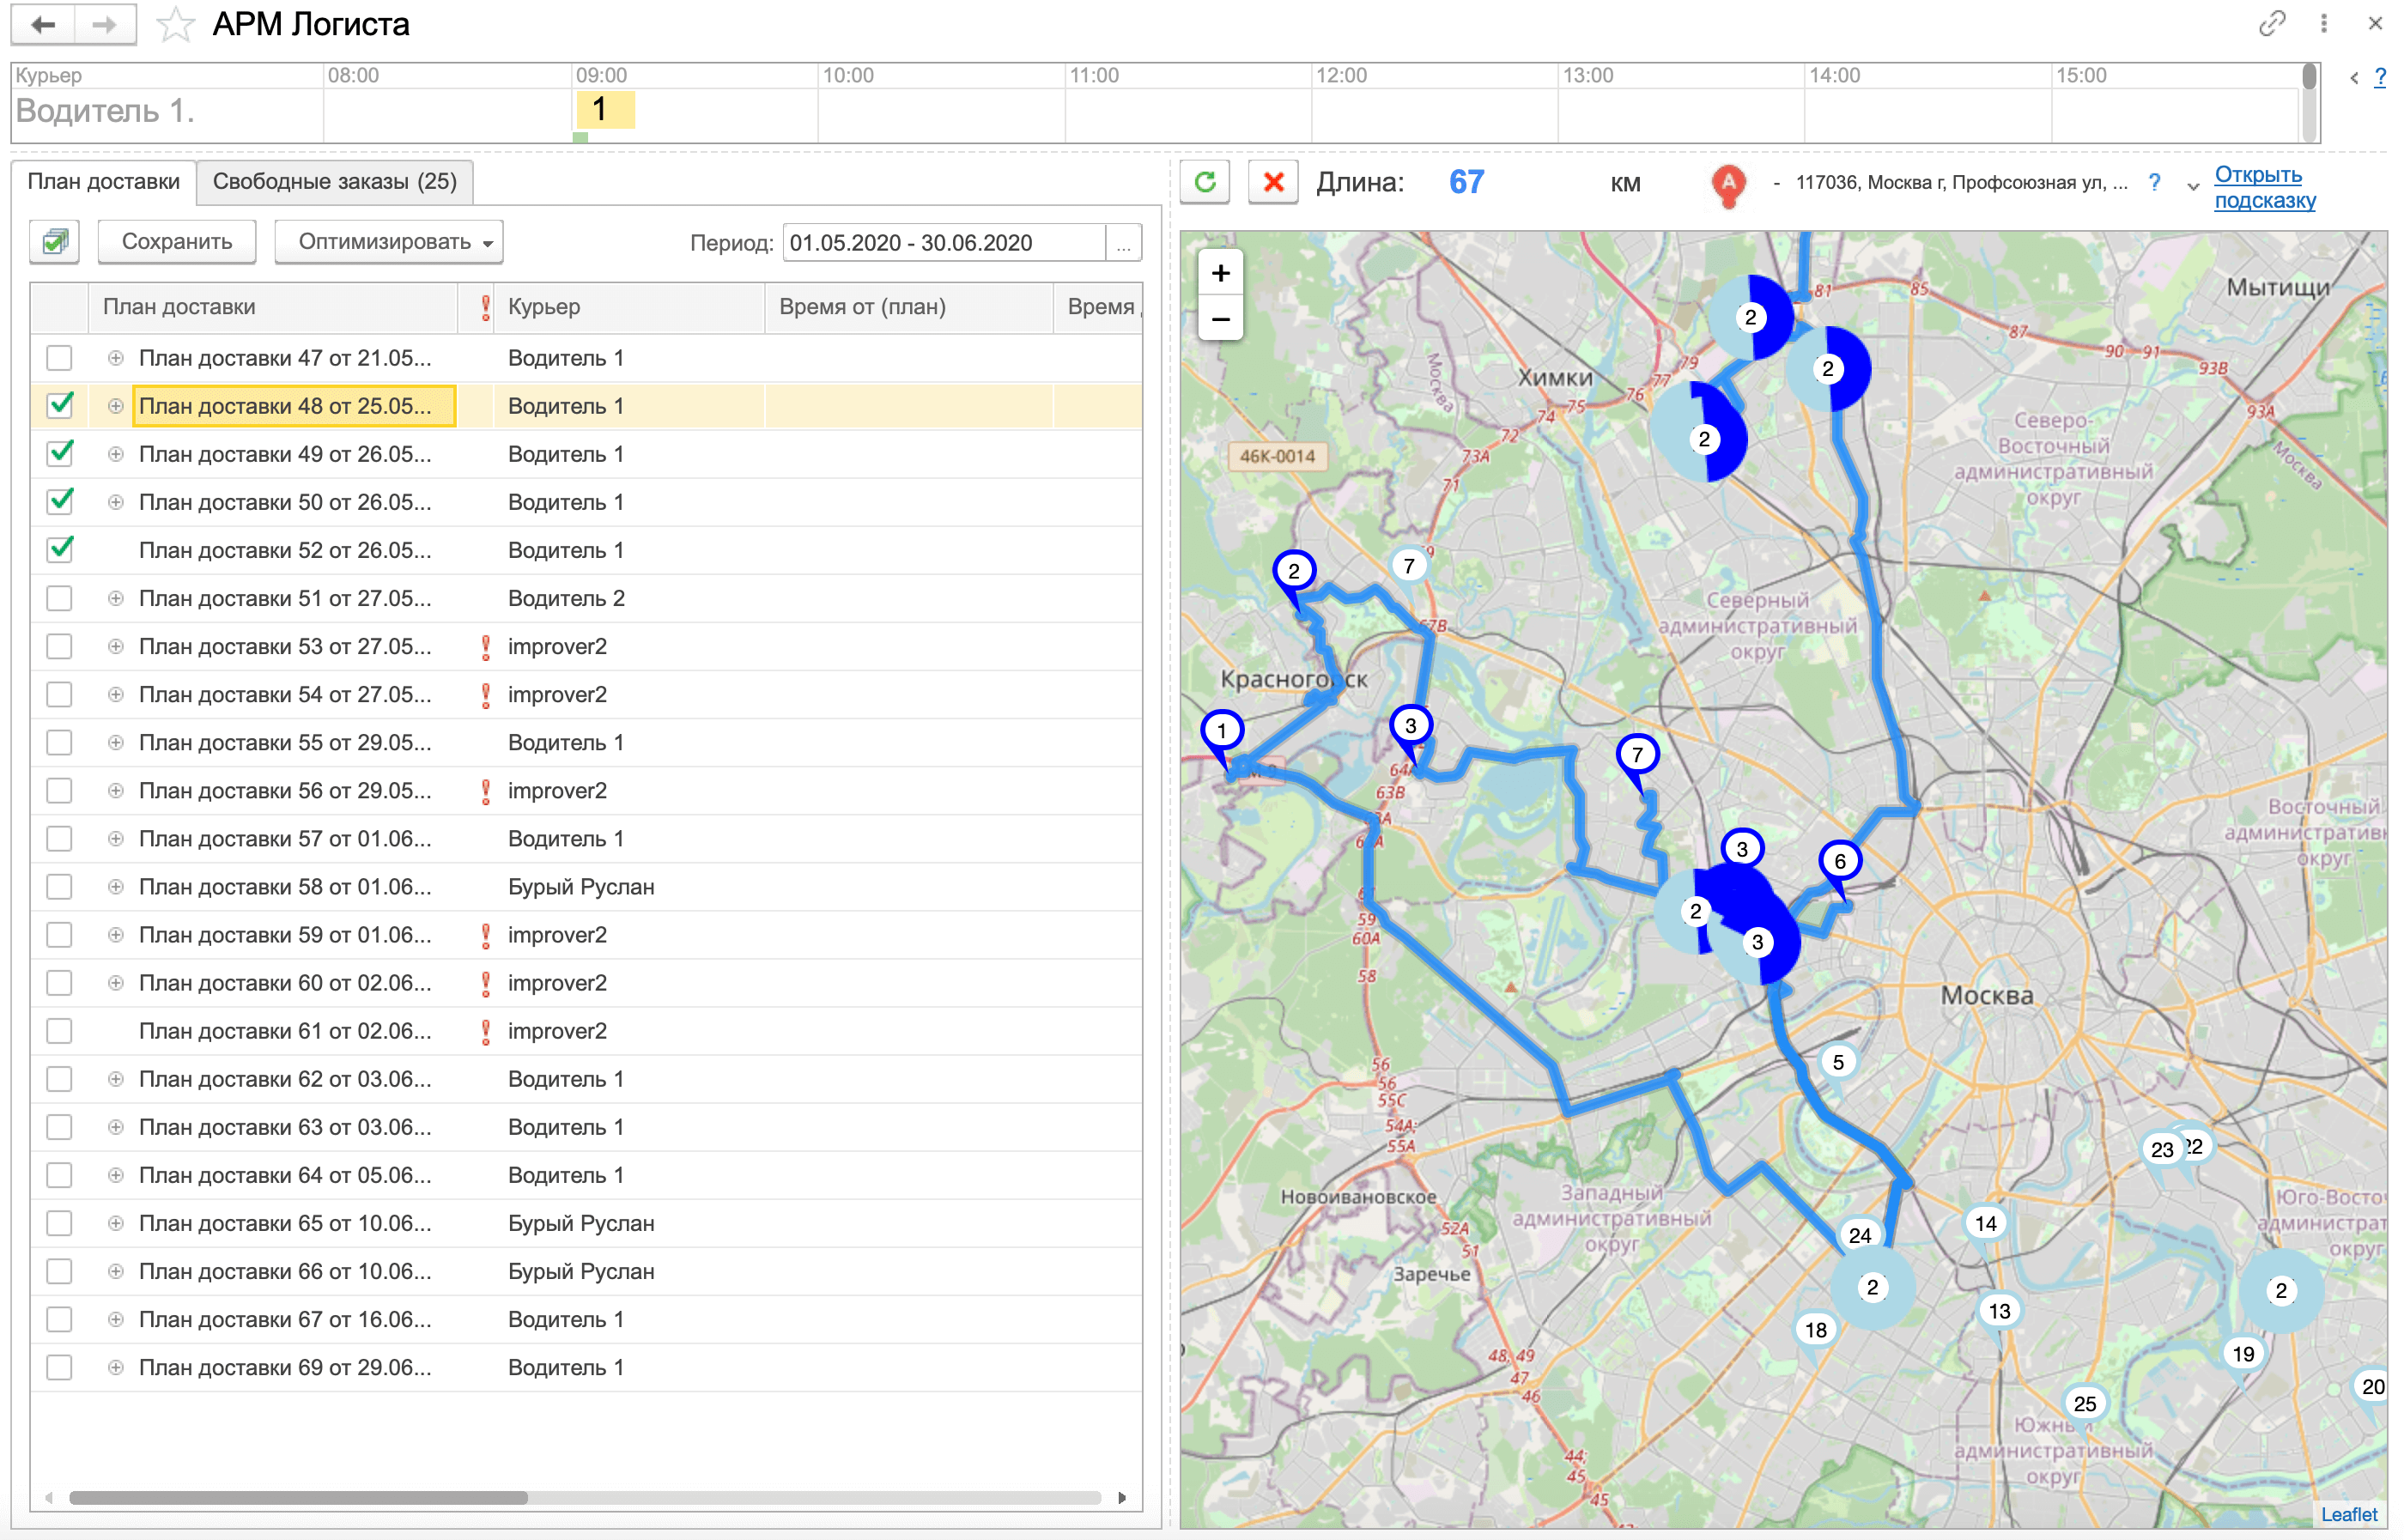Zoom out the map with minus button
Image resolution: width=2404 pixels, height=1540 pixels.
1220,319
